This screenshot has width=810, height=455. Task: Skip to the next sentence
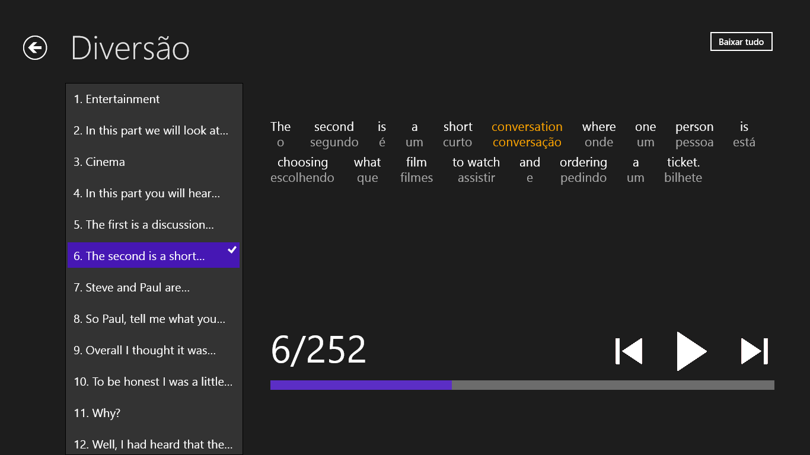(x=754, y=351)
